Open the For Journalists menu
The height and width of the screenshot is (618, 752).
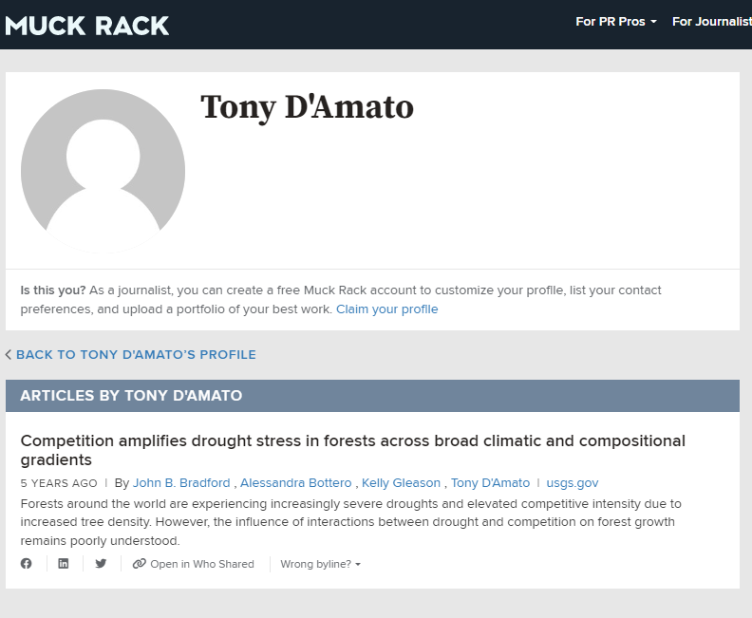pos(712,22)
